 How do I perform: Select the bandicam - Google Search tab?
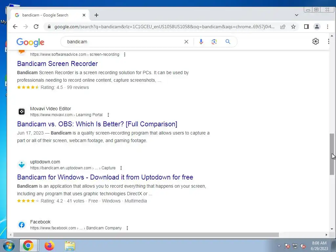tap(50, 15)
